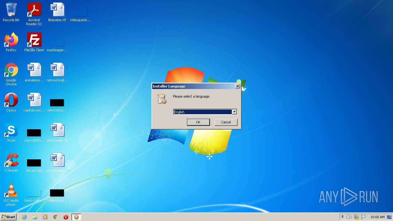Show hidden system tray icons
393x221 pixels.
[x=342, y=217]
